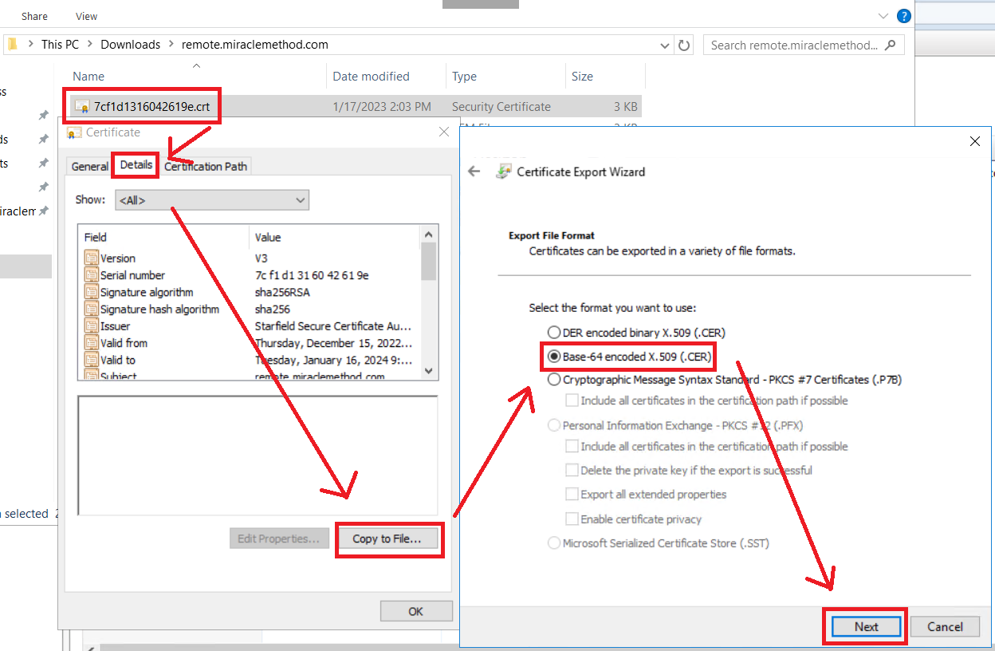Image resolution: width=995 pixels, height=651 pixels.
Task: Click the back arrow in Certificate Export Wizard
Action: point(474,172)
